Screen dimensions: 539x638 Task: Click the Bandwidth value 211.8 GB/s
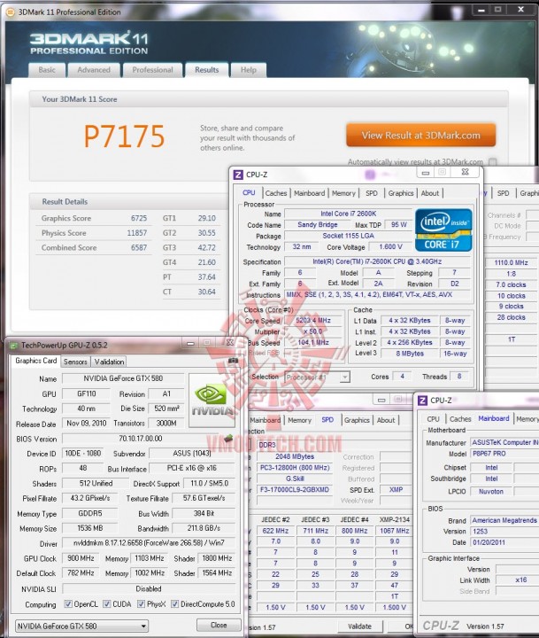coord(204,528)
